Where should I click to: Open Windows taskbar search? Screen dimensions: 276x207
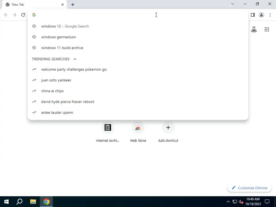point(19,202)
